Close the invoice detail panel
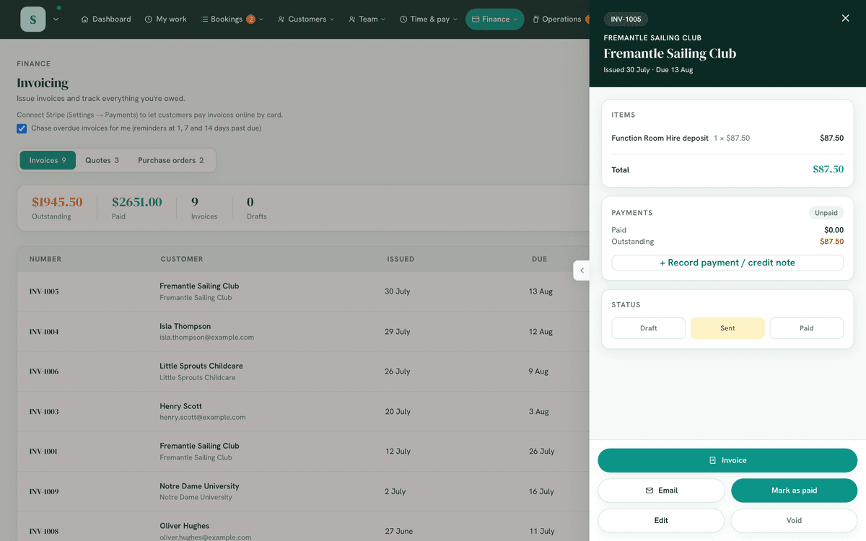This screenshot has width=866, height=541. coord(845,18)
